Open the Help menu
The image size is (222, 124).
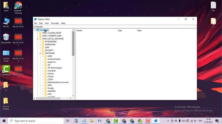[63, 23]
